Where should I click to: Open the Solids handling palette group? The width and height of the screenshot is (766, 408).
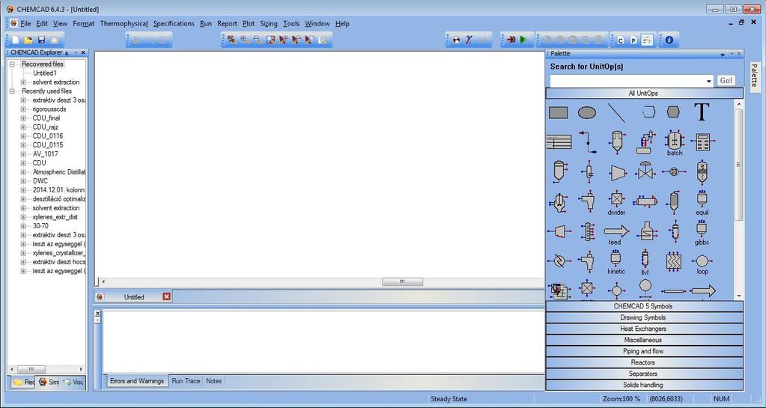tap(643, 385)
